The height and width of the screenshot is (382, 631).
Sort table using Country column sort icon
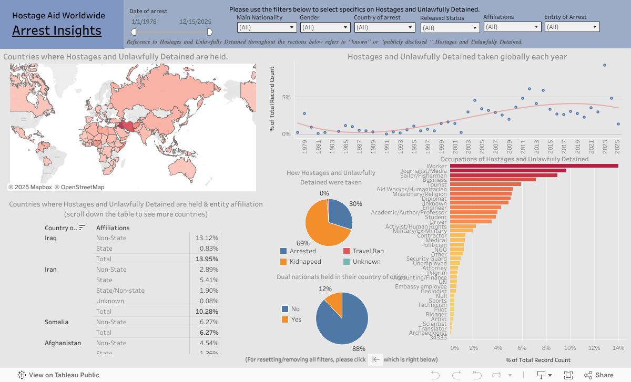point(82,228)
